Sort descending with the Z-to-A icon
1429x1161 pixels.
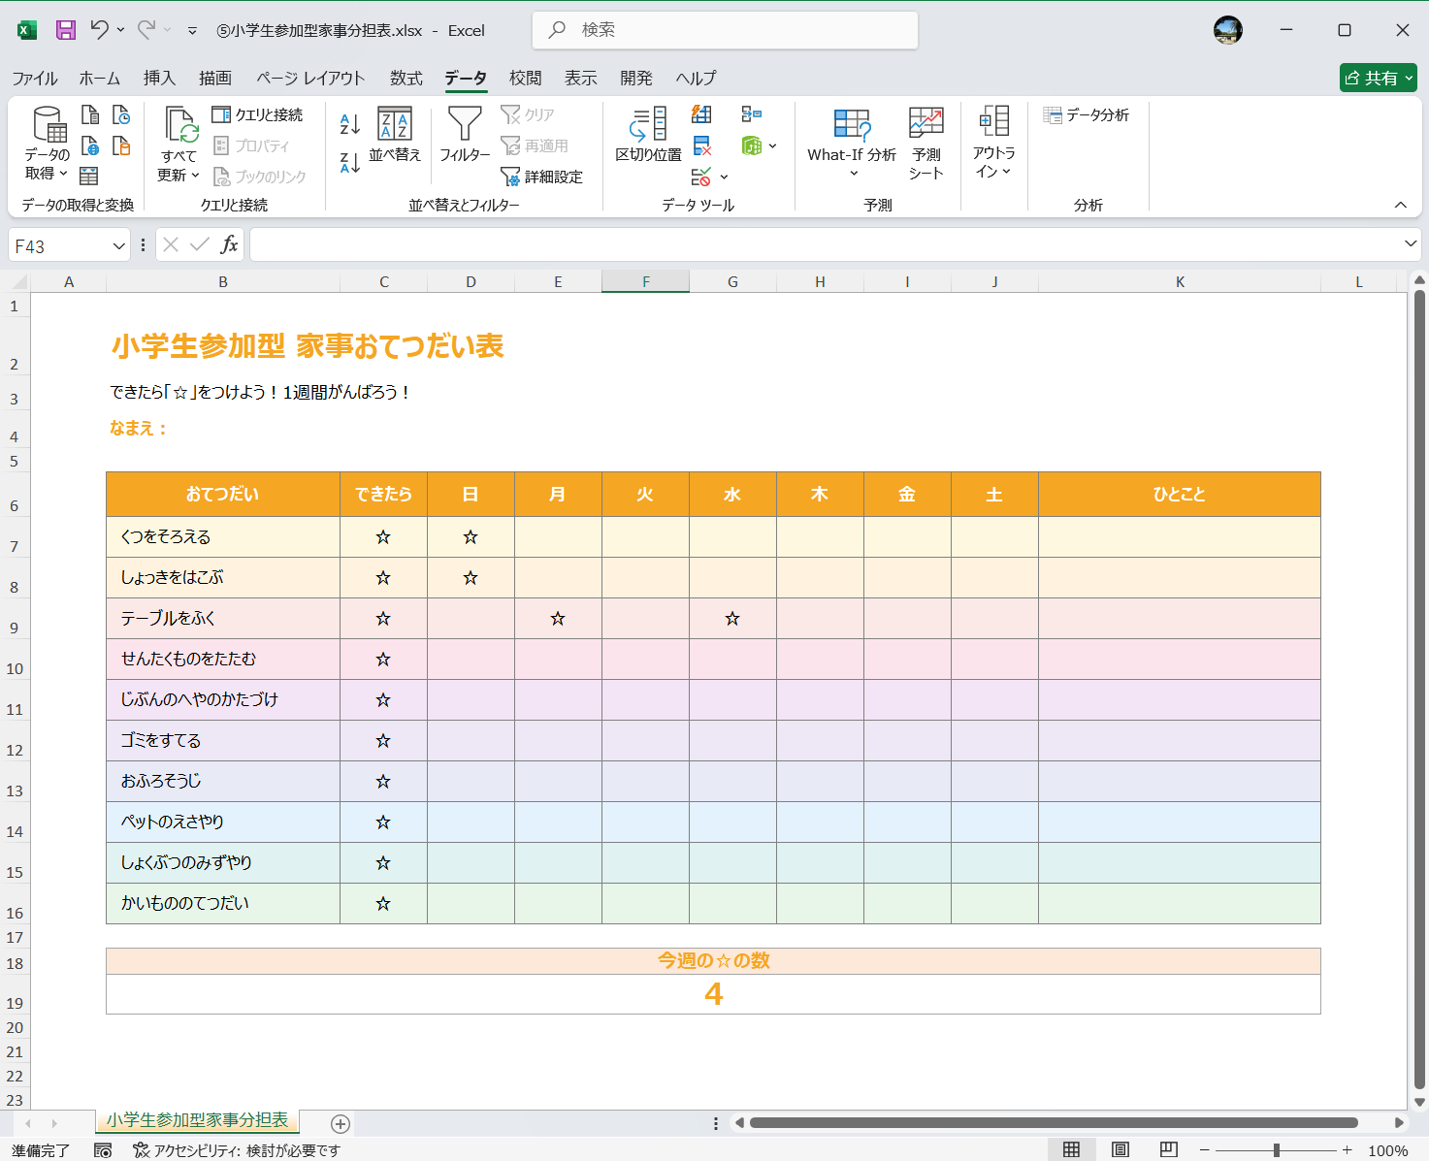pyautogui.click(x=350, y=163)
